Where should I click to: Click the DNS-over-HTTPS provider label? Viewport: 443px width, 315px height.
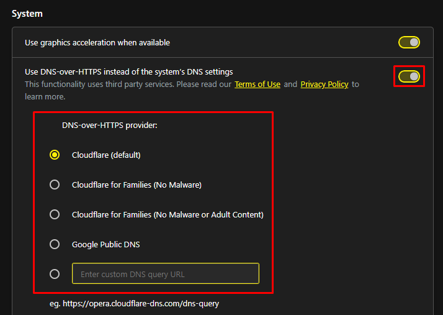click(110, 125)
